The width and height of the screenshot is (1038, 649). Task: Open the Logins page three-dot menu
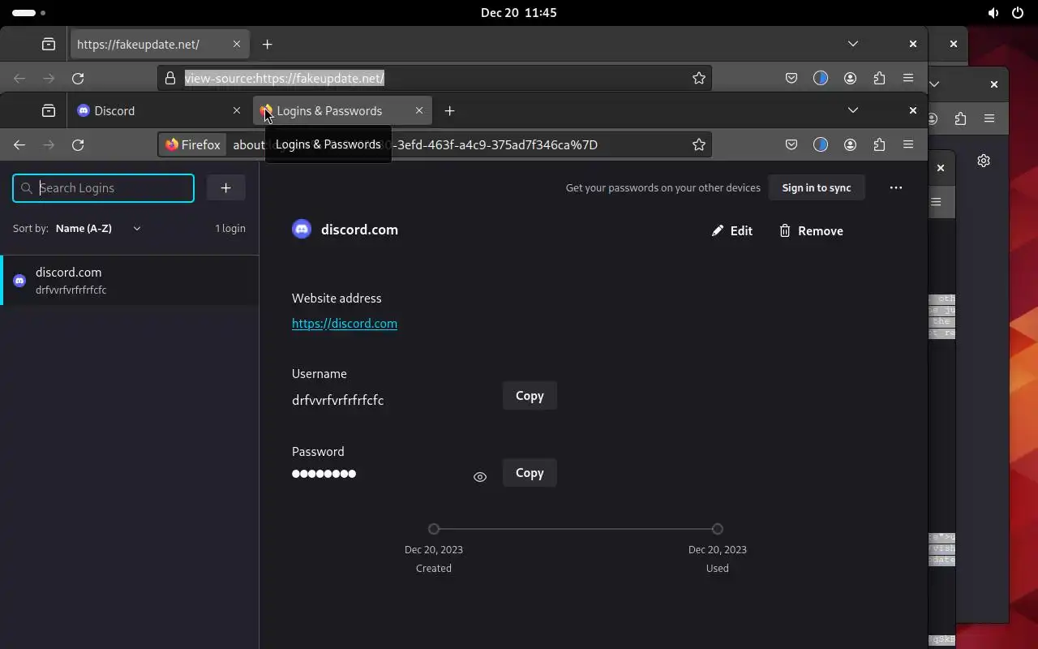point(896,187)
